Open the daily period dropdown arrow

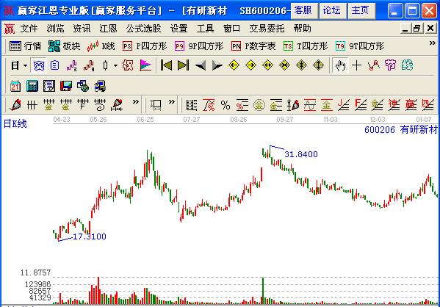[x=25, y=65]
